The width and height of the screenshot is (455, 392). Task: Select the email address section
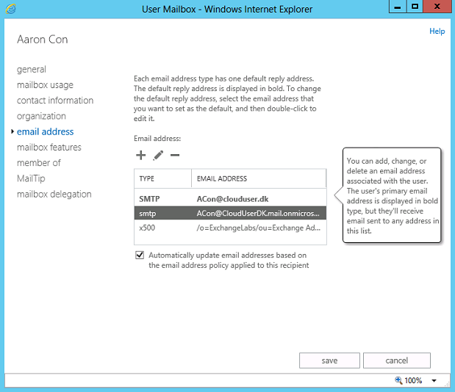tap(46, 132)
